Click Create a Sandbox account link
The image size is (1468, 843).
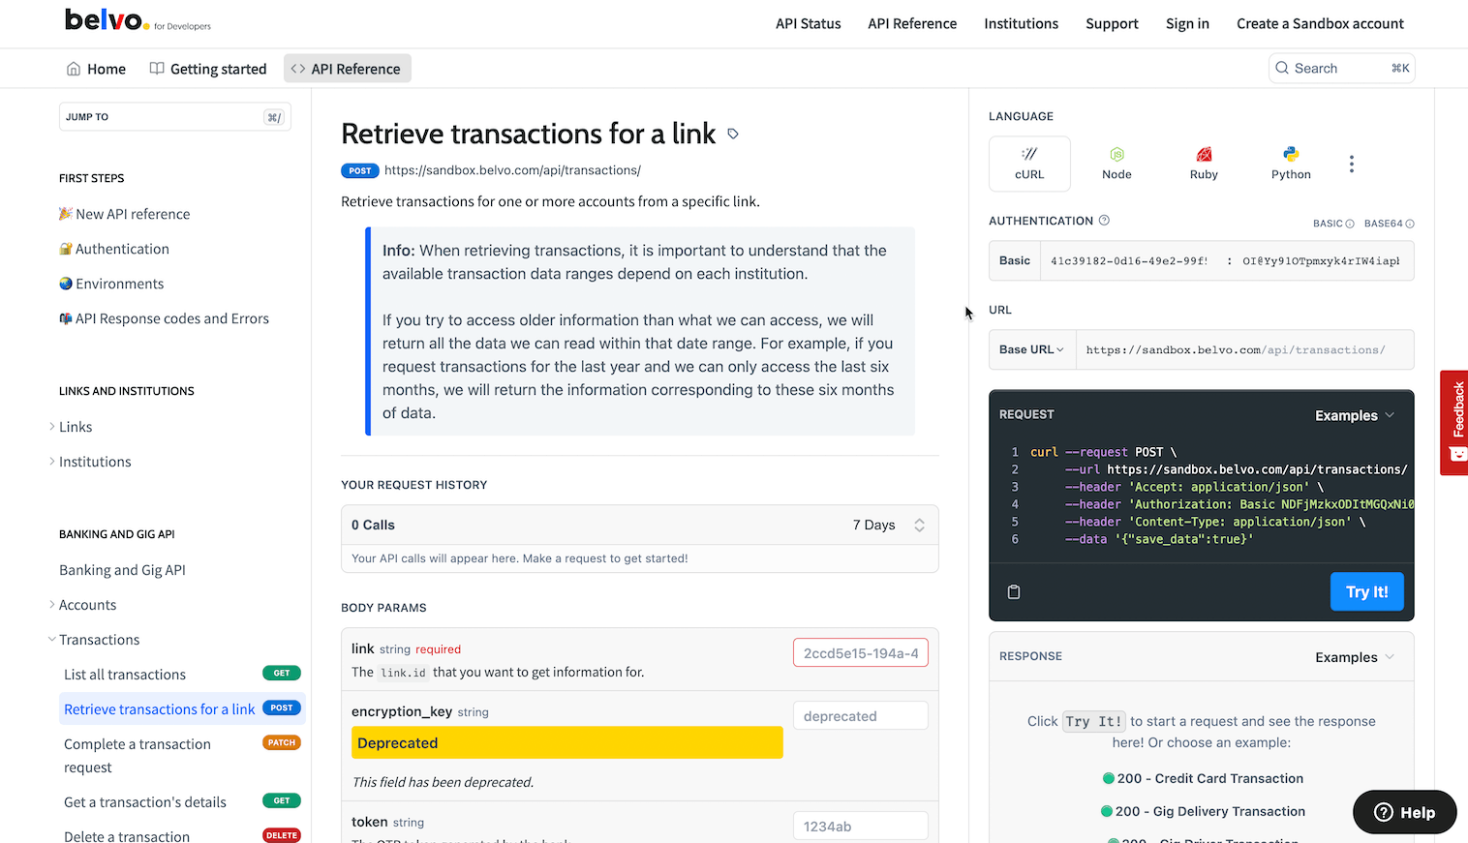(1320, 23)
